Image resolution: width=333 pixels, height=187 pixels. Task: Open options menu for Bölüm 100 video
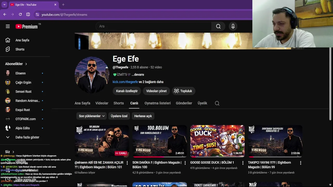coord(185,163)
